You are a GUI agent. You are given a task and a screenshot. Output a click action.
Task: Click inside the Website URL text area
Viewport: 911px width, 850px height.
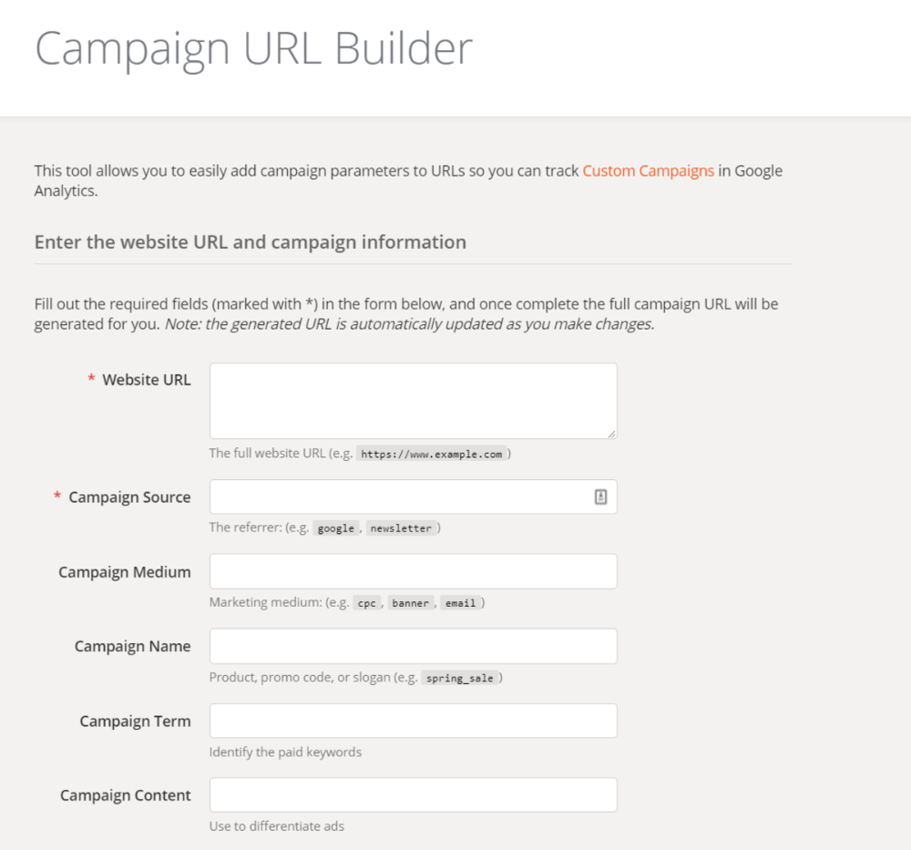(x=413, y=401)
